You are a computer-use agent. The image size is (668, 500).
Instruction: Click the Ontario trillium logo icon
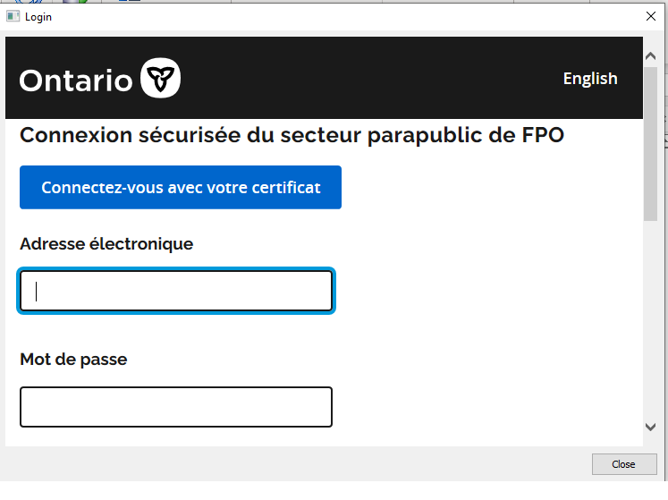pos(161,78)
